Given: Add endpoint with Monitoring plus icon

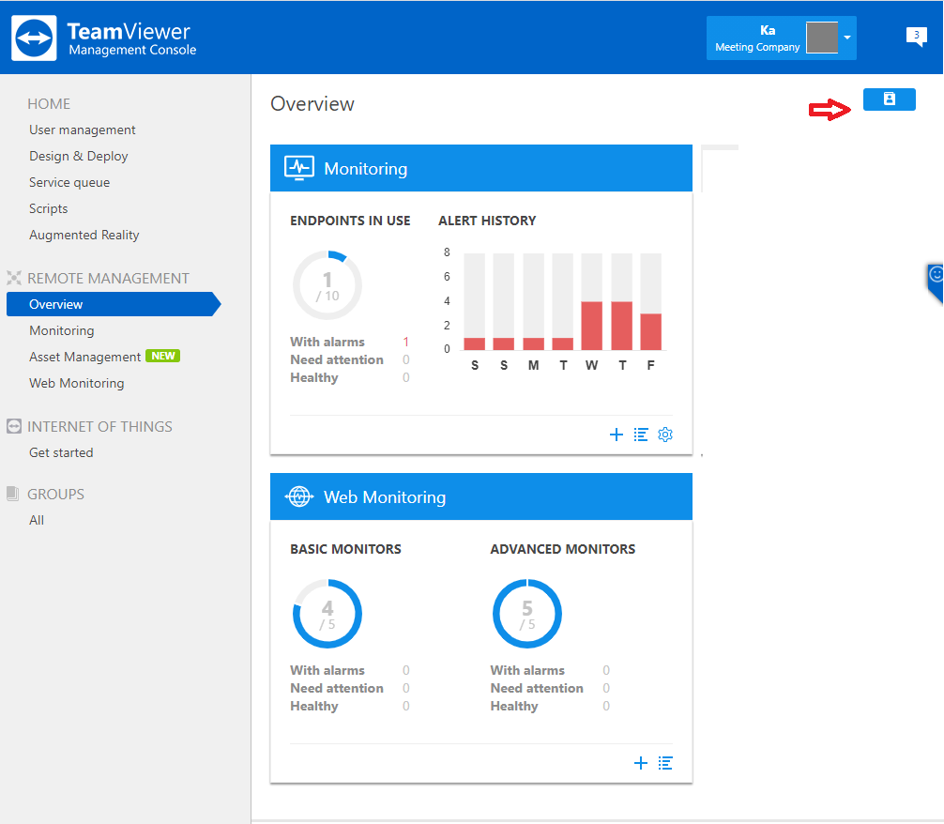Looking at the screenshot, I should tap(617, 435).
